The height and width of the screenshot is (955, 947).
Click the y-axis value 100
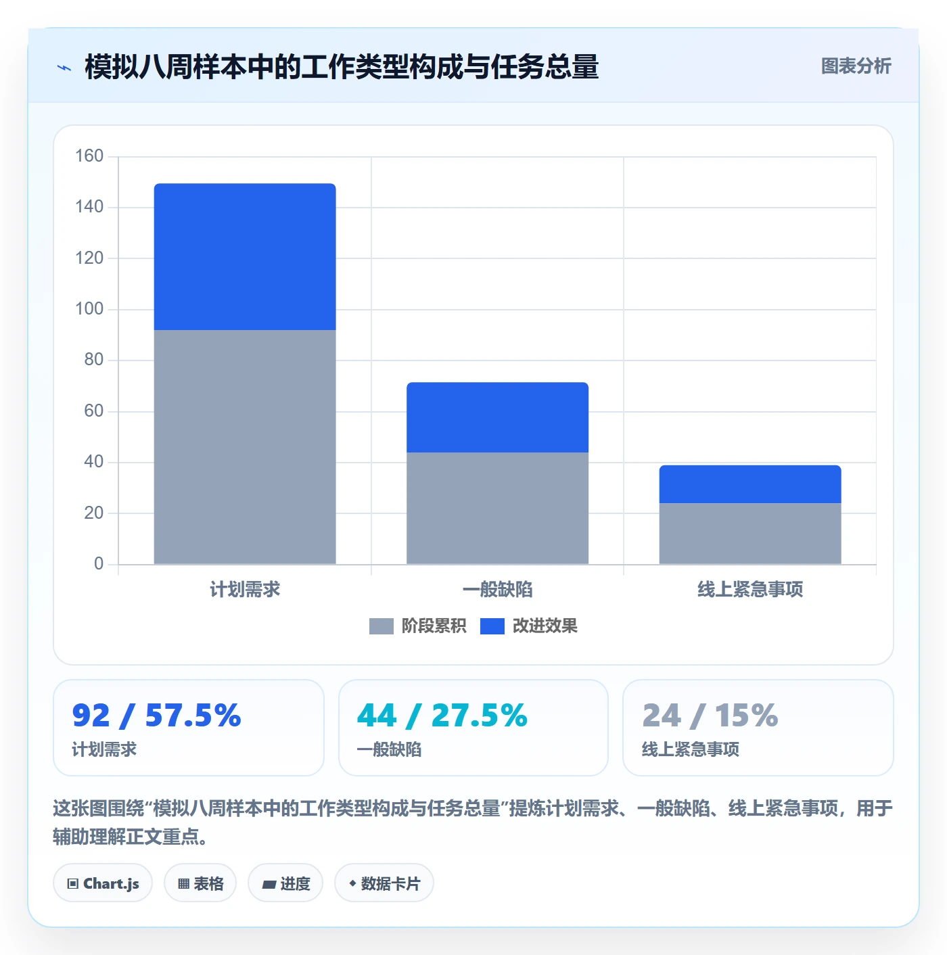click(89, 309)
